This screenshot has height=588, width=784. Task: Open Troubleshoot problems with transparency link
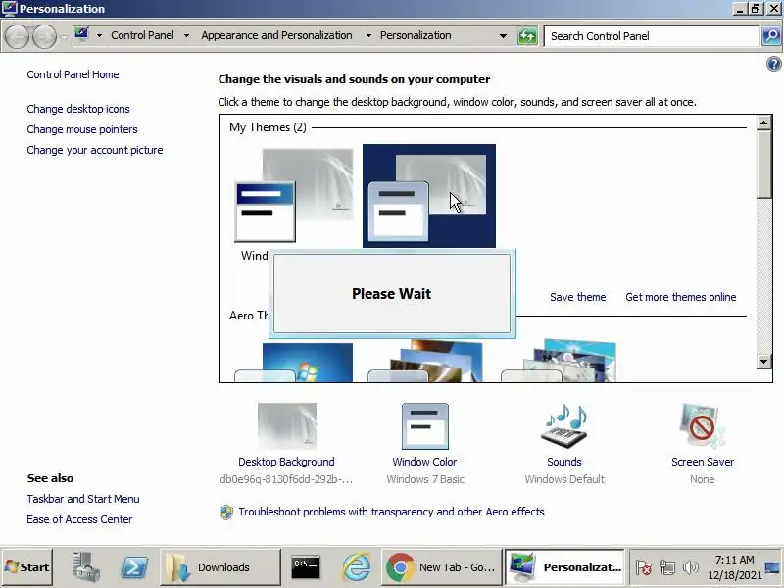pyautogui.click(x=391, y=512)
